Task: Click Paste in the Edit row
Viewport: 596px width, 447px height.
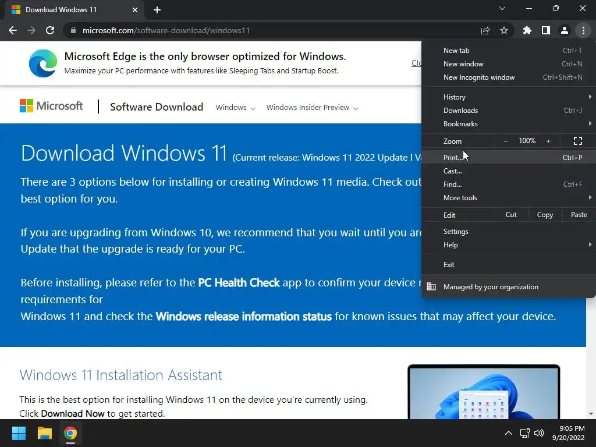Action: (579, 215)
